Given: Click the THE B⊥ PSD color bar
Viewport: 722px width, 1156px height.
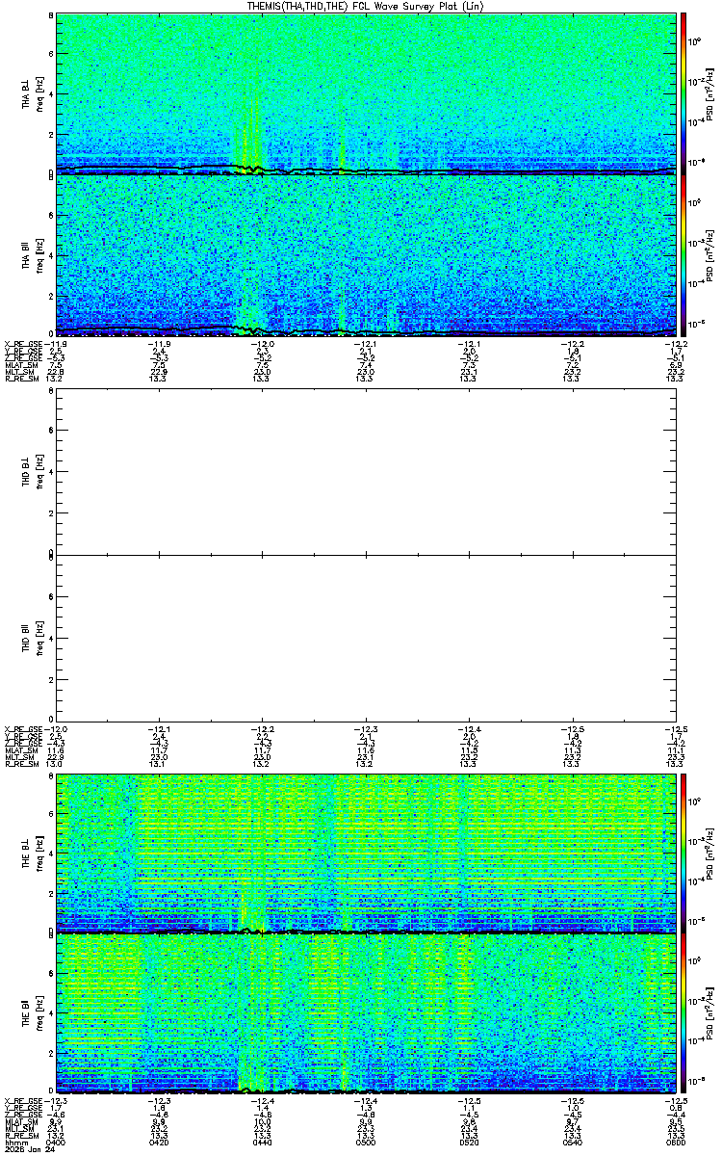Looking at the screenshot, I should 683,853.
